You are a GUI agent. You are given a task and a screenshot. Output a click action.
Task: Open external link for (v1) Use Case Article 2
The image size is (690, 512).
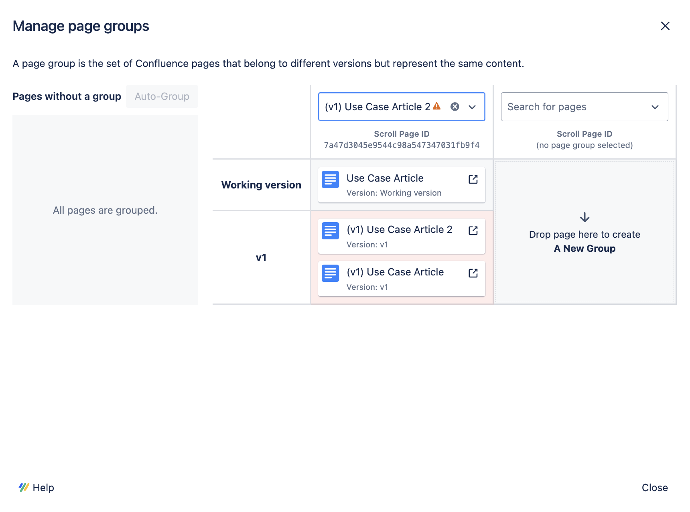(x=473, y=231)
